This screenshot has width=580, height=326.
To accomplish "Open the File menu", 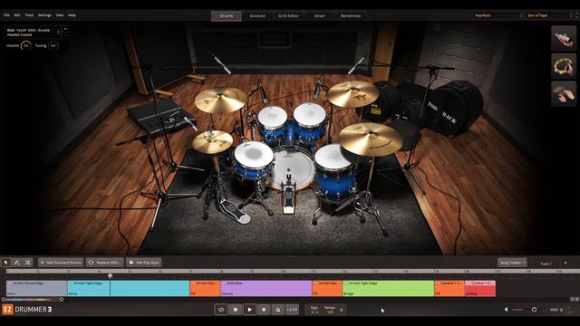I will coord(6,15).
